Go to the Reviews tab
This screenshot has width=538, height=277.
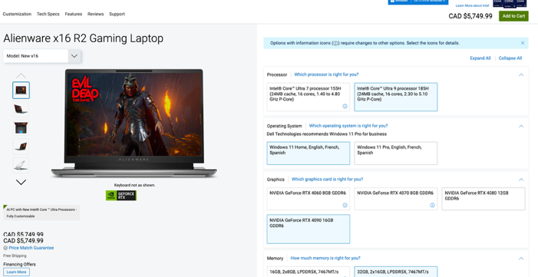[95, 14]
